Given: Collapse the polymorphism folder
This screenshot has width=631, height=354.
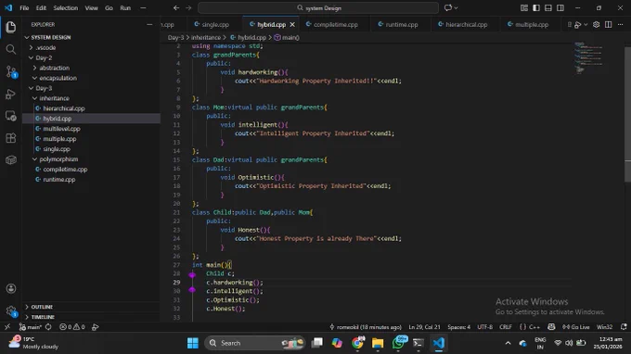Looking at the screenshot, I should click(x=58, y=159).
